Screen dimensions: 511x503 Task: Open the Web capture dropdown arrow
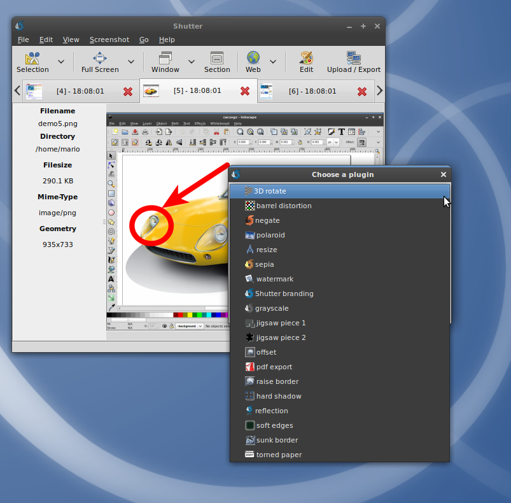[273, 62]
